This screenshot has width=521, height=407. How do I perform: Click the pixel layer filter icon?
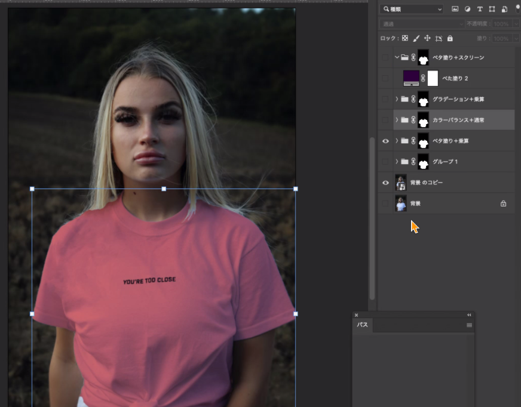click(455, 9)
